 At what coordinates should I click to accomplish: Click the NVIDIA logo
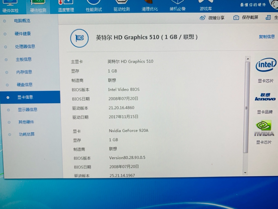[264, 128]
